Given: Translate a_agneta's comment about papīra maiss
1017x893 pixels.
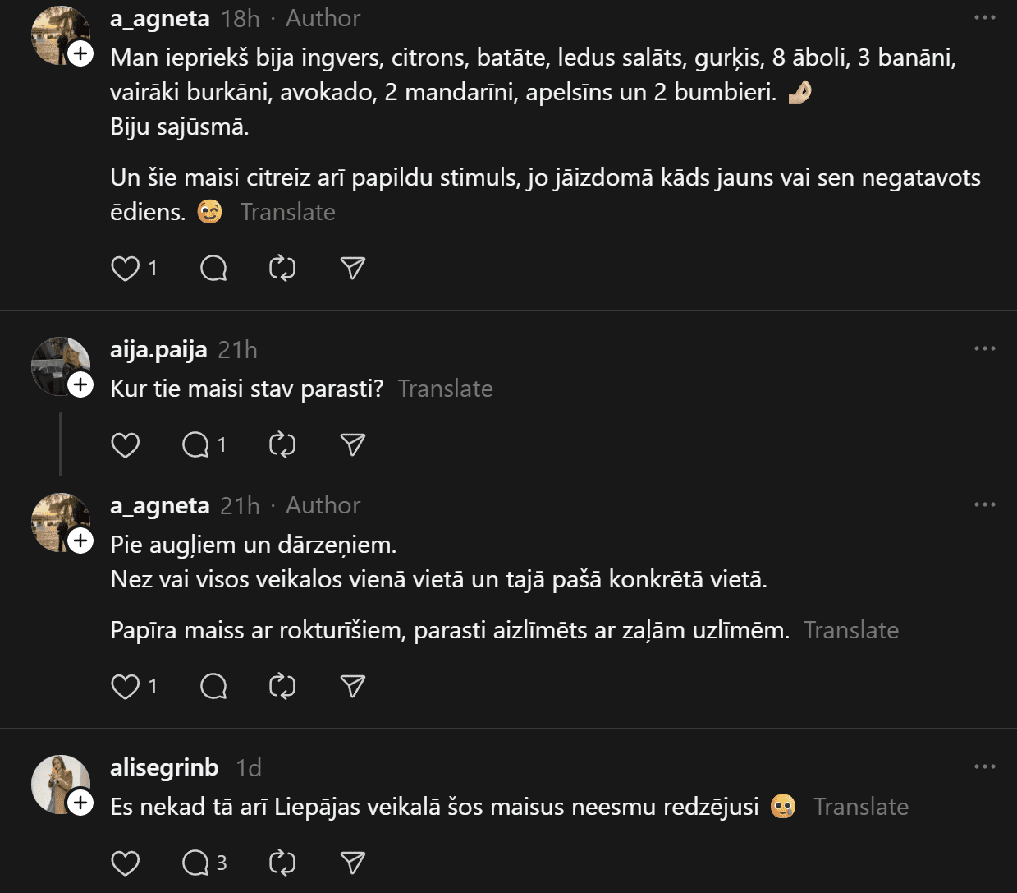Looking at the screenshot, I should 851,630.
